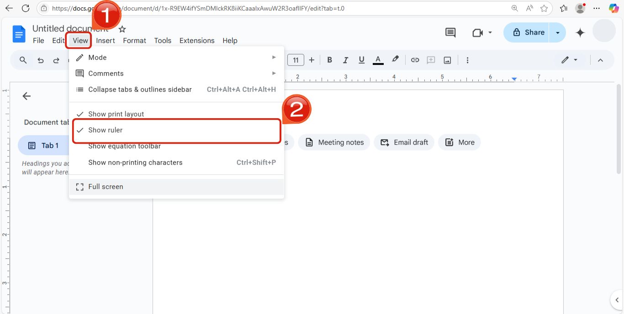Enable Show non-printing characters
The image size is (624, 314).
tap(135, 162)
